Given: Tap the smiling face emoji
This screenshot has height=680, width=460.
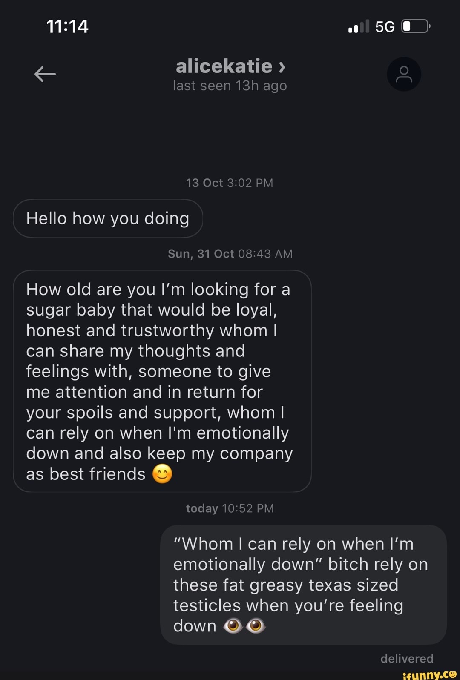Looking at the screenshot, I should [x=162, y=474].
